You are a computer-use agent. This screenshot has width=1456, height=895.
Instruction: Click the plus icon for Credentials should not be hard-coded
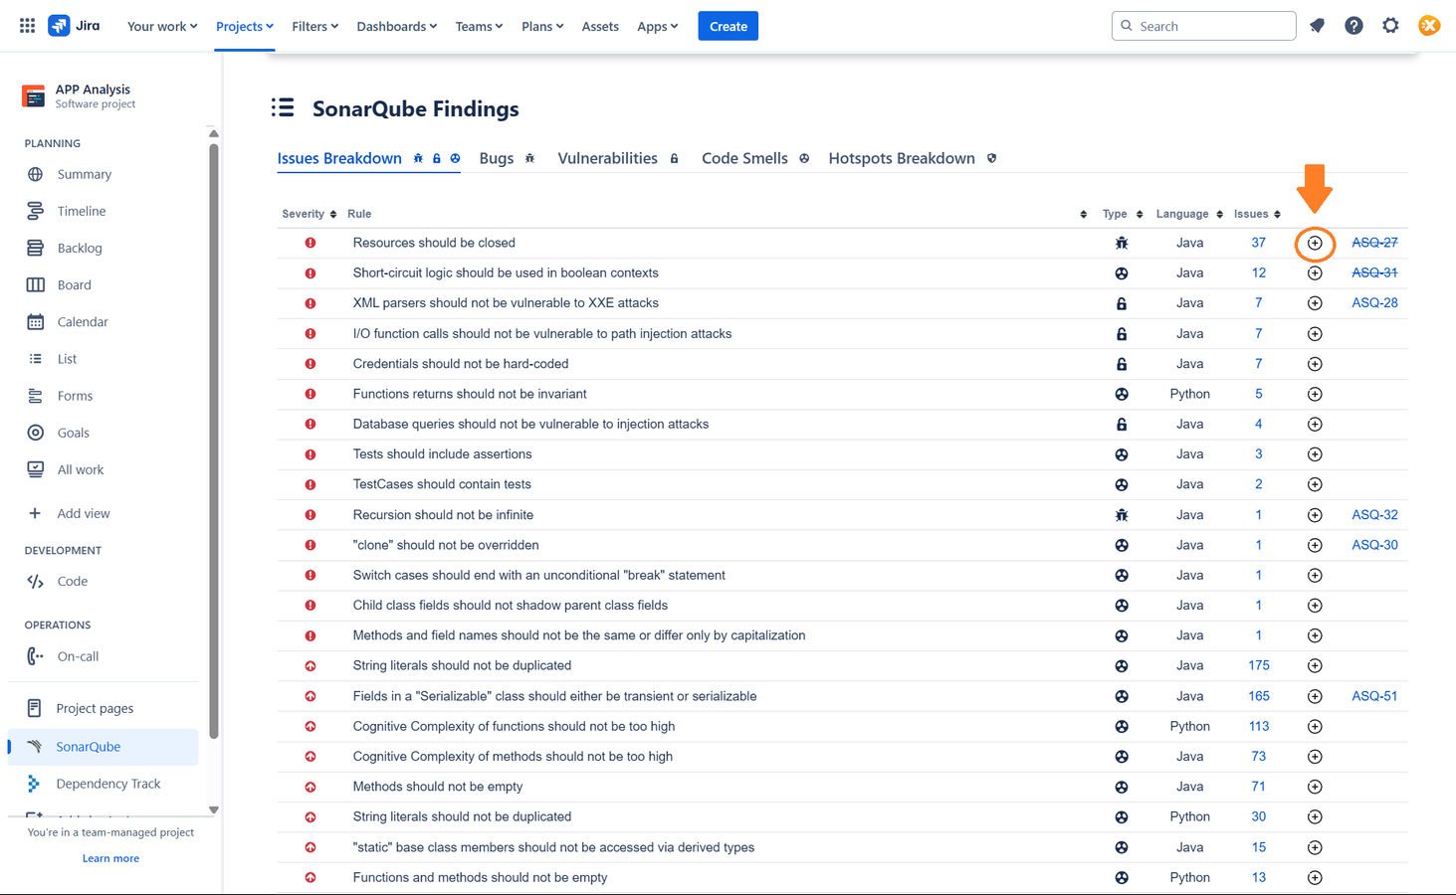(x=1315, y=364)
